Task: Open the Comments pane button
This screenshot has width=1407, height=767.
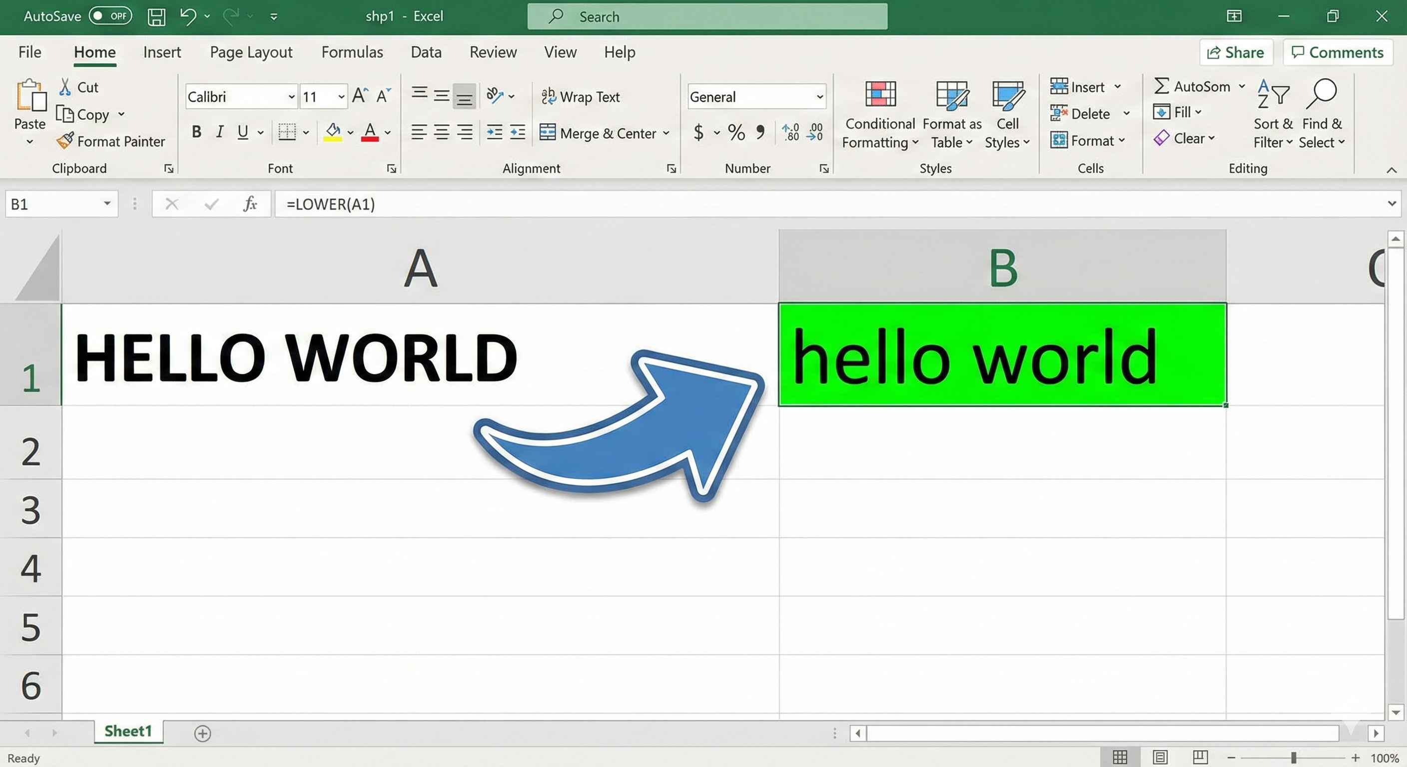Action: point(1337,52)
